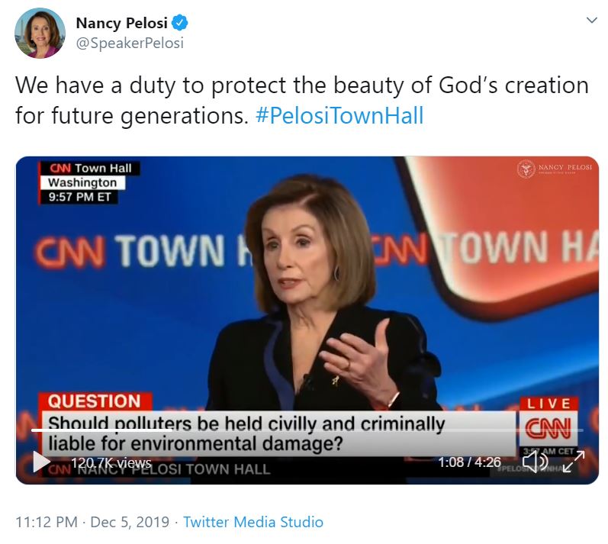
Task: Click the 120.7K views counter
Action: click(x=111, y=462)
